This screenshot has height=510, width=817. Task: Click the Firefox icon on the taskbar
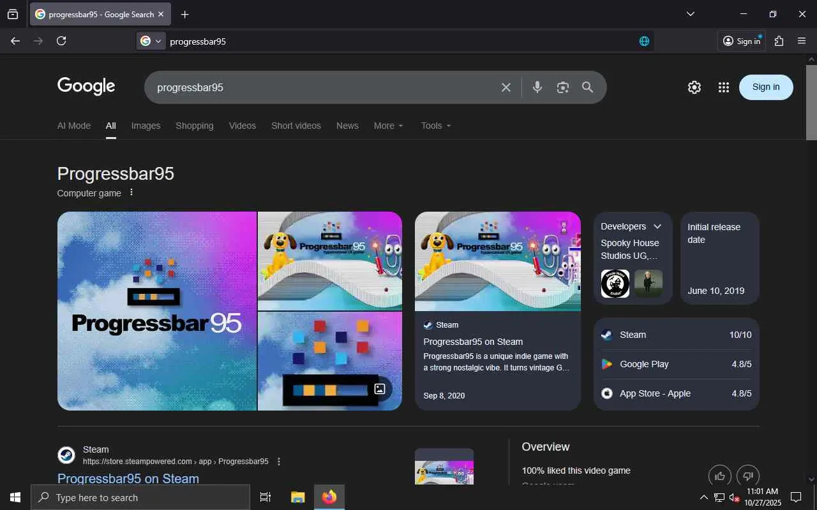(x=329, y=497)
